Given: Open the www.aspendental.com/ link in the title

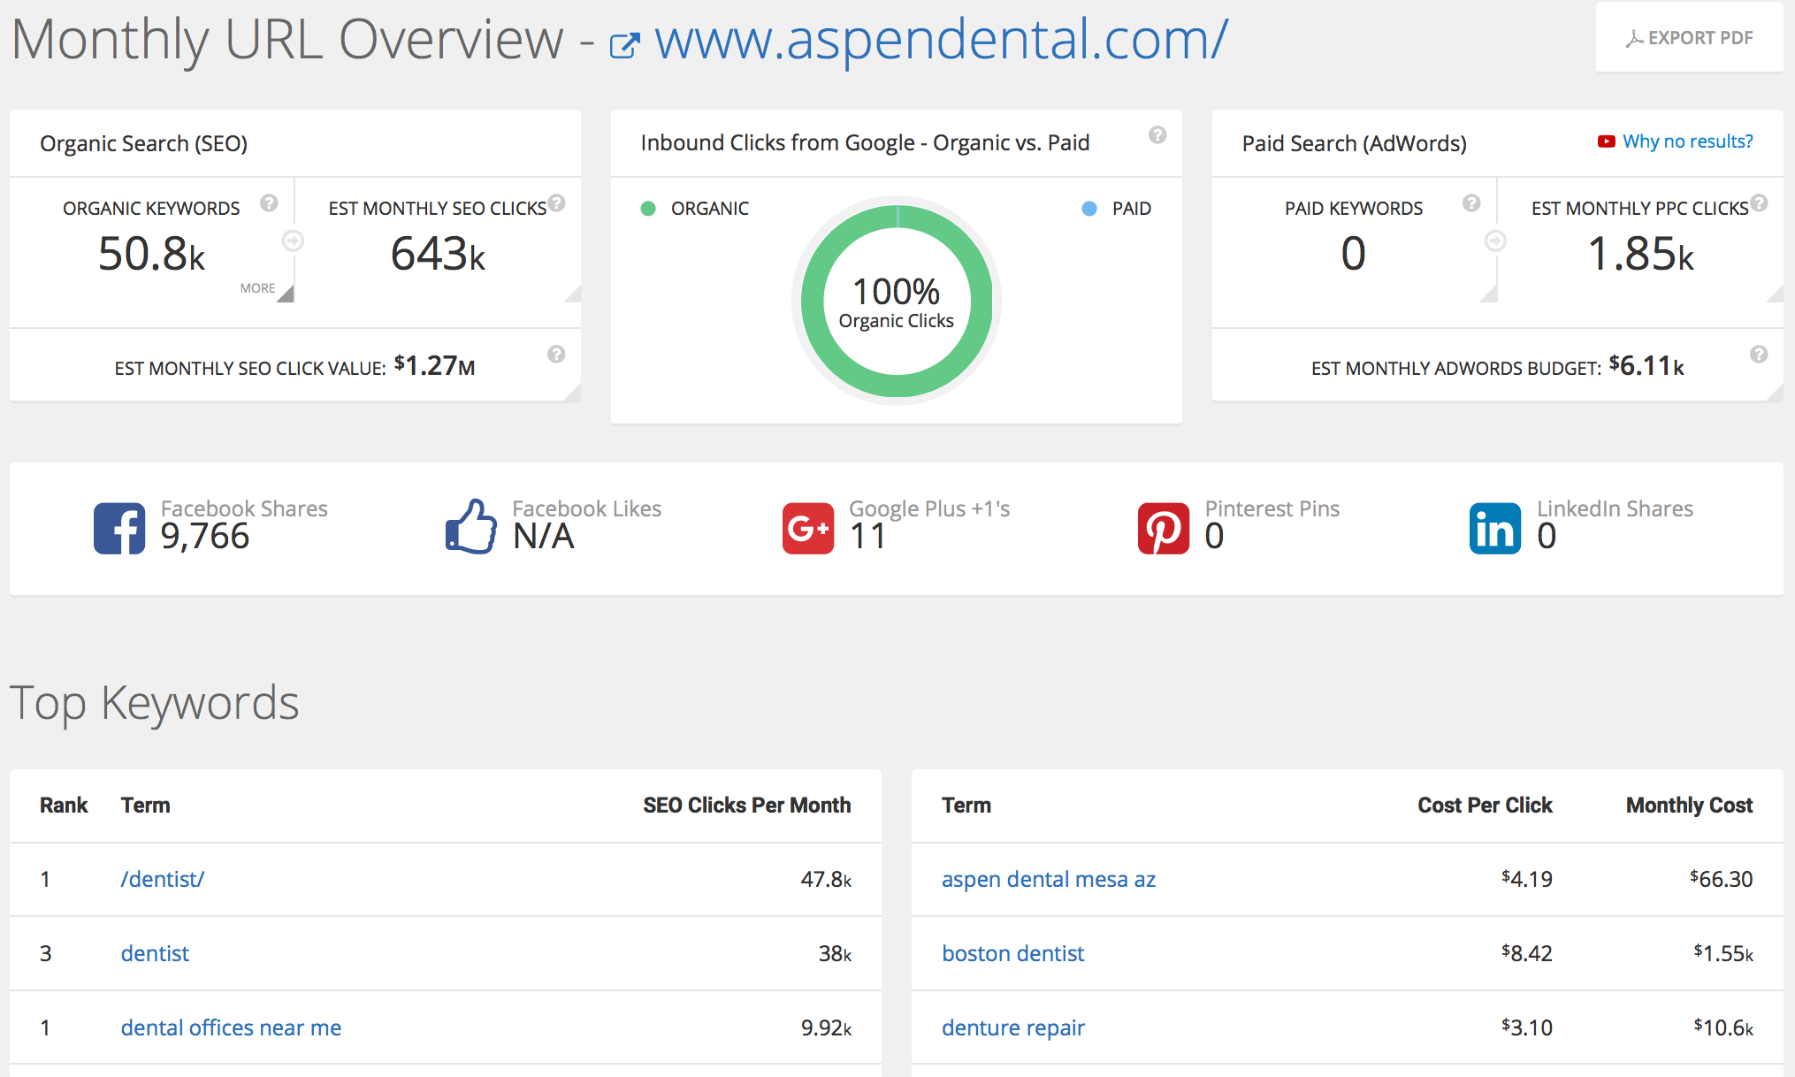Looking at the screenshot, I should click(x=941, y=39).
